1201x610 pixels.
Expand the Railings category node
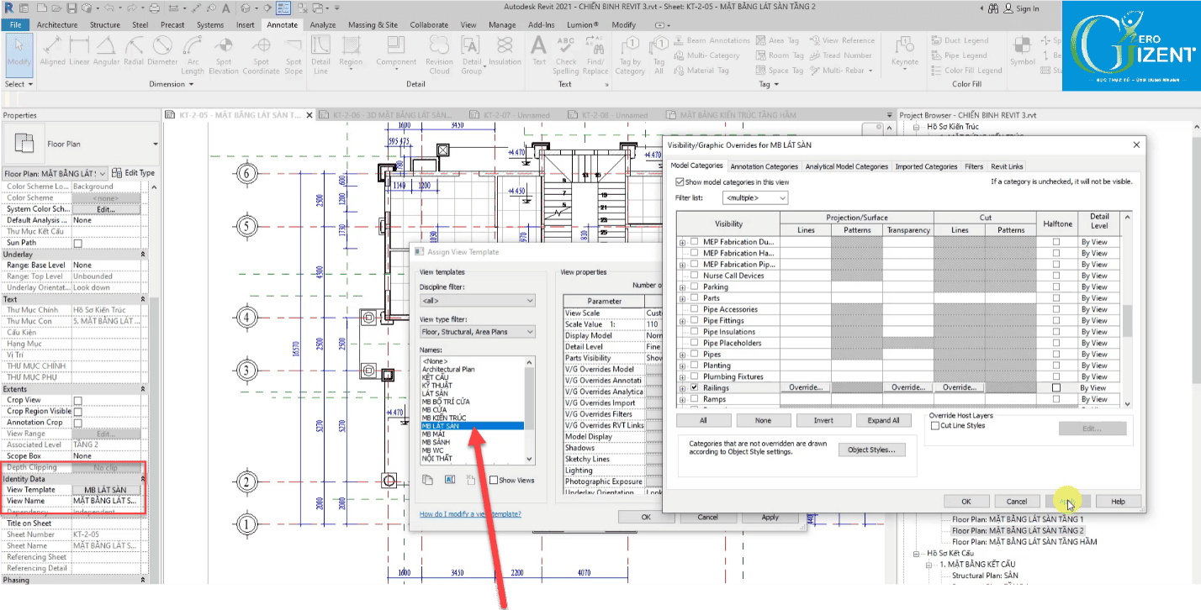point(682,388)
